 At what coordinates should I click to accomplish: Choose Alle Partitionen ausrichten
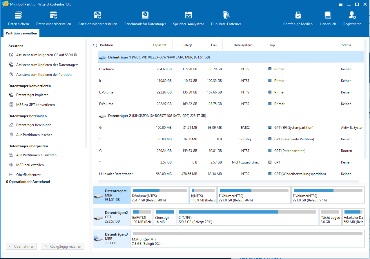(33, 155)
